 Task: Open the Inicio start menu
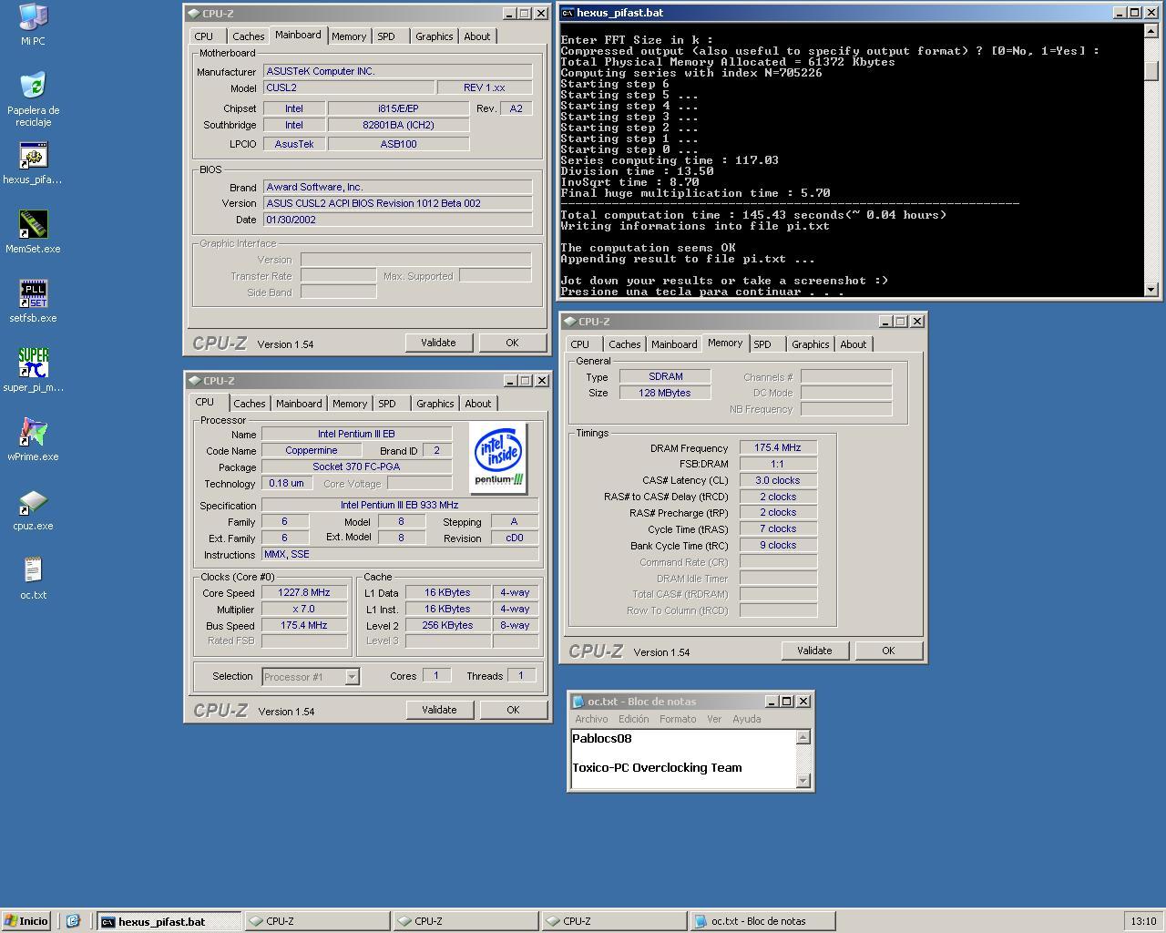26,921
